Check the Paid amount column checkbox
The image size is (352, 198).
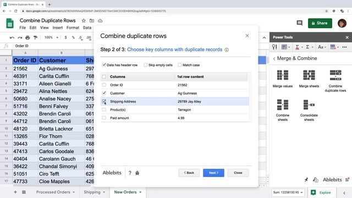coord(104,118)
